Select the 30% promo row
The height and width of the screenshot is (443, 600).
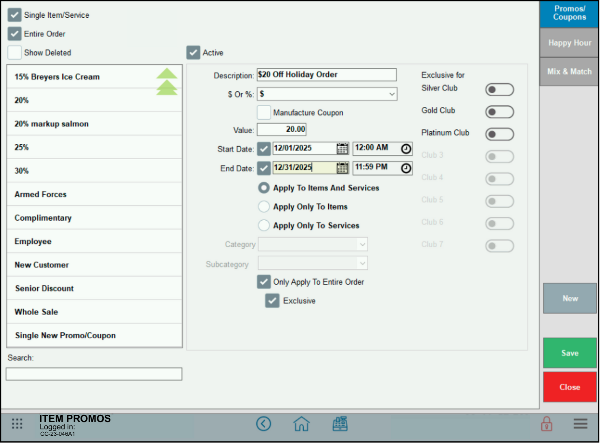pos(94,171)
